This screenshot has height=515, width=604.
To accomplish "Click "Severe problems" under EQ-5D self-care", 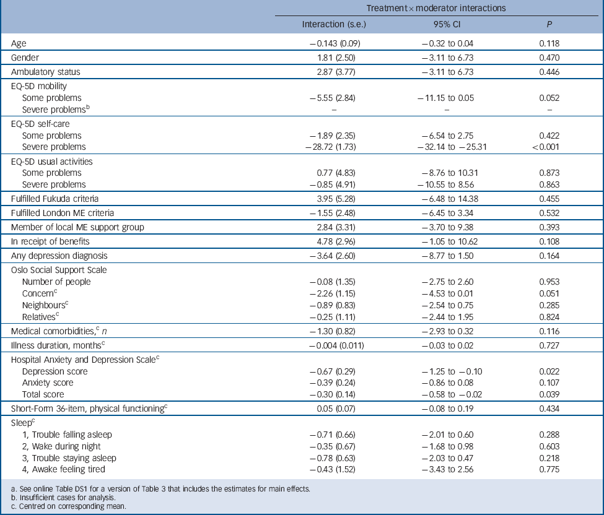I will coord(53,147).
